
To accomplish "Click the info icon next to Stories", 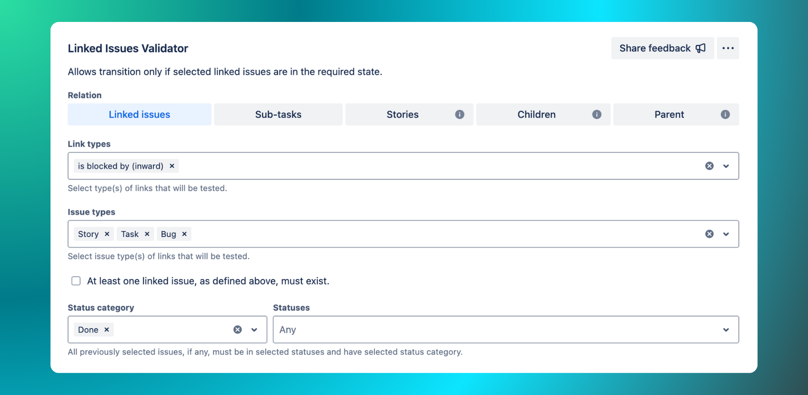I will tap(460, 114).
